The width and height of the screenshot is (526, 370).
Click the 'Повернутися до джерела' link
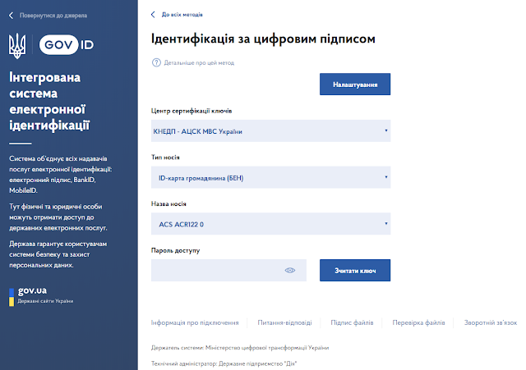(x=53, y=16)
